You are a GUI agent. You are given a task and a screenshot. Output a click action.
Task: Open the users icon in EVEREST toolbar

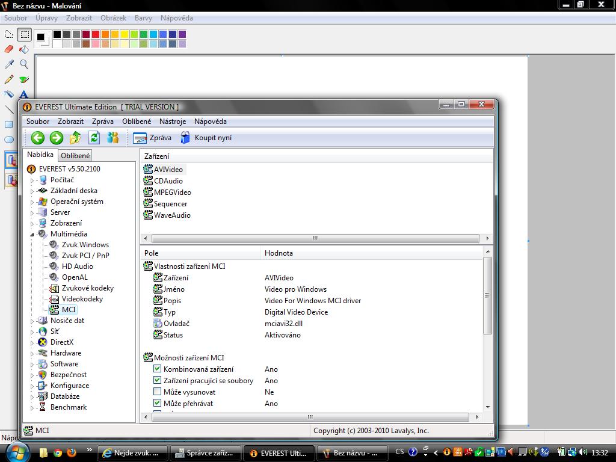point(112,138)
